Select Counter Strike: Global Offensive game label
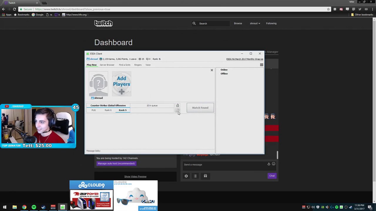This screenshot has width=376, height=211. tap(108, 105)
